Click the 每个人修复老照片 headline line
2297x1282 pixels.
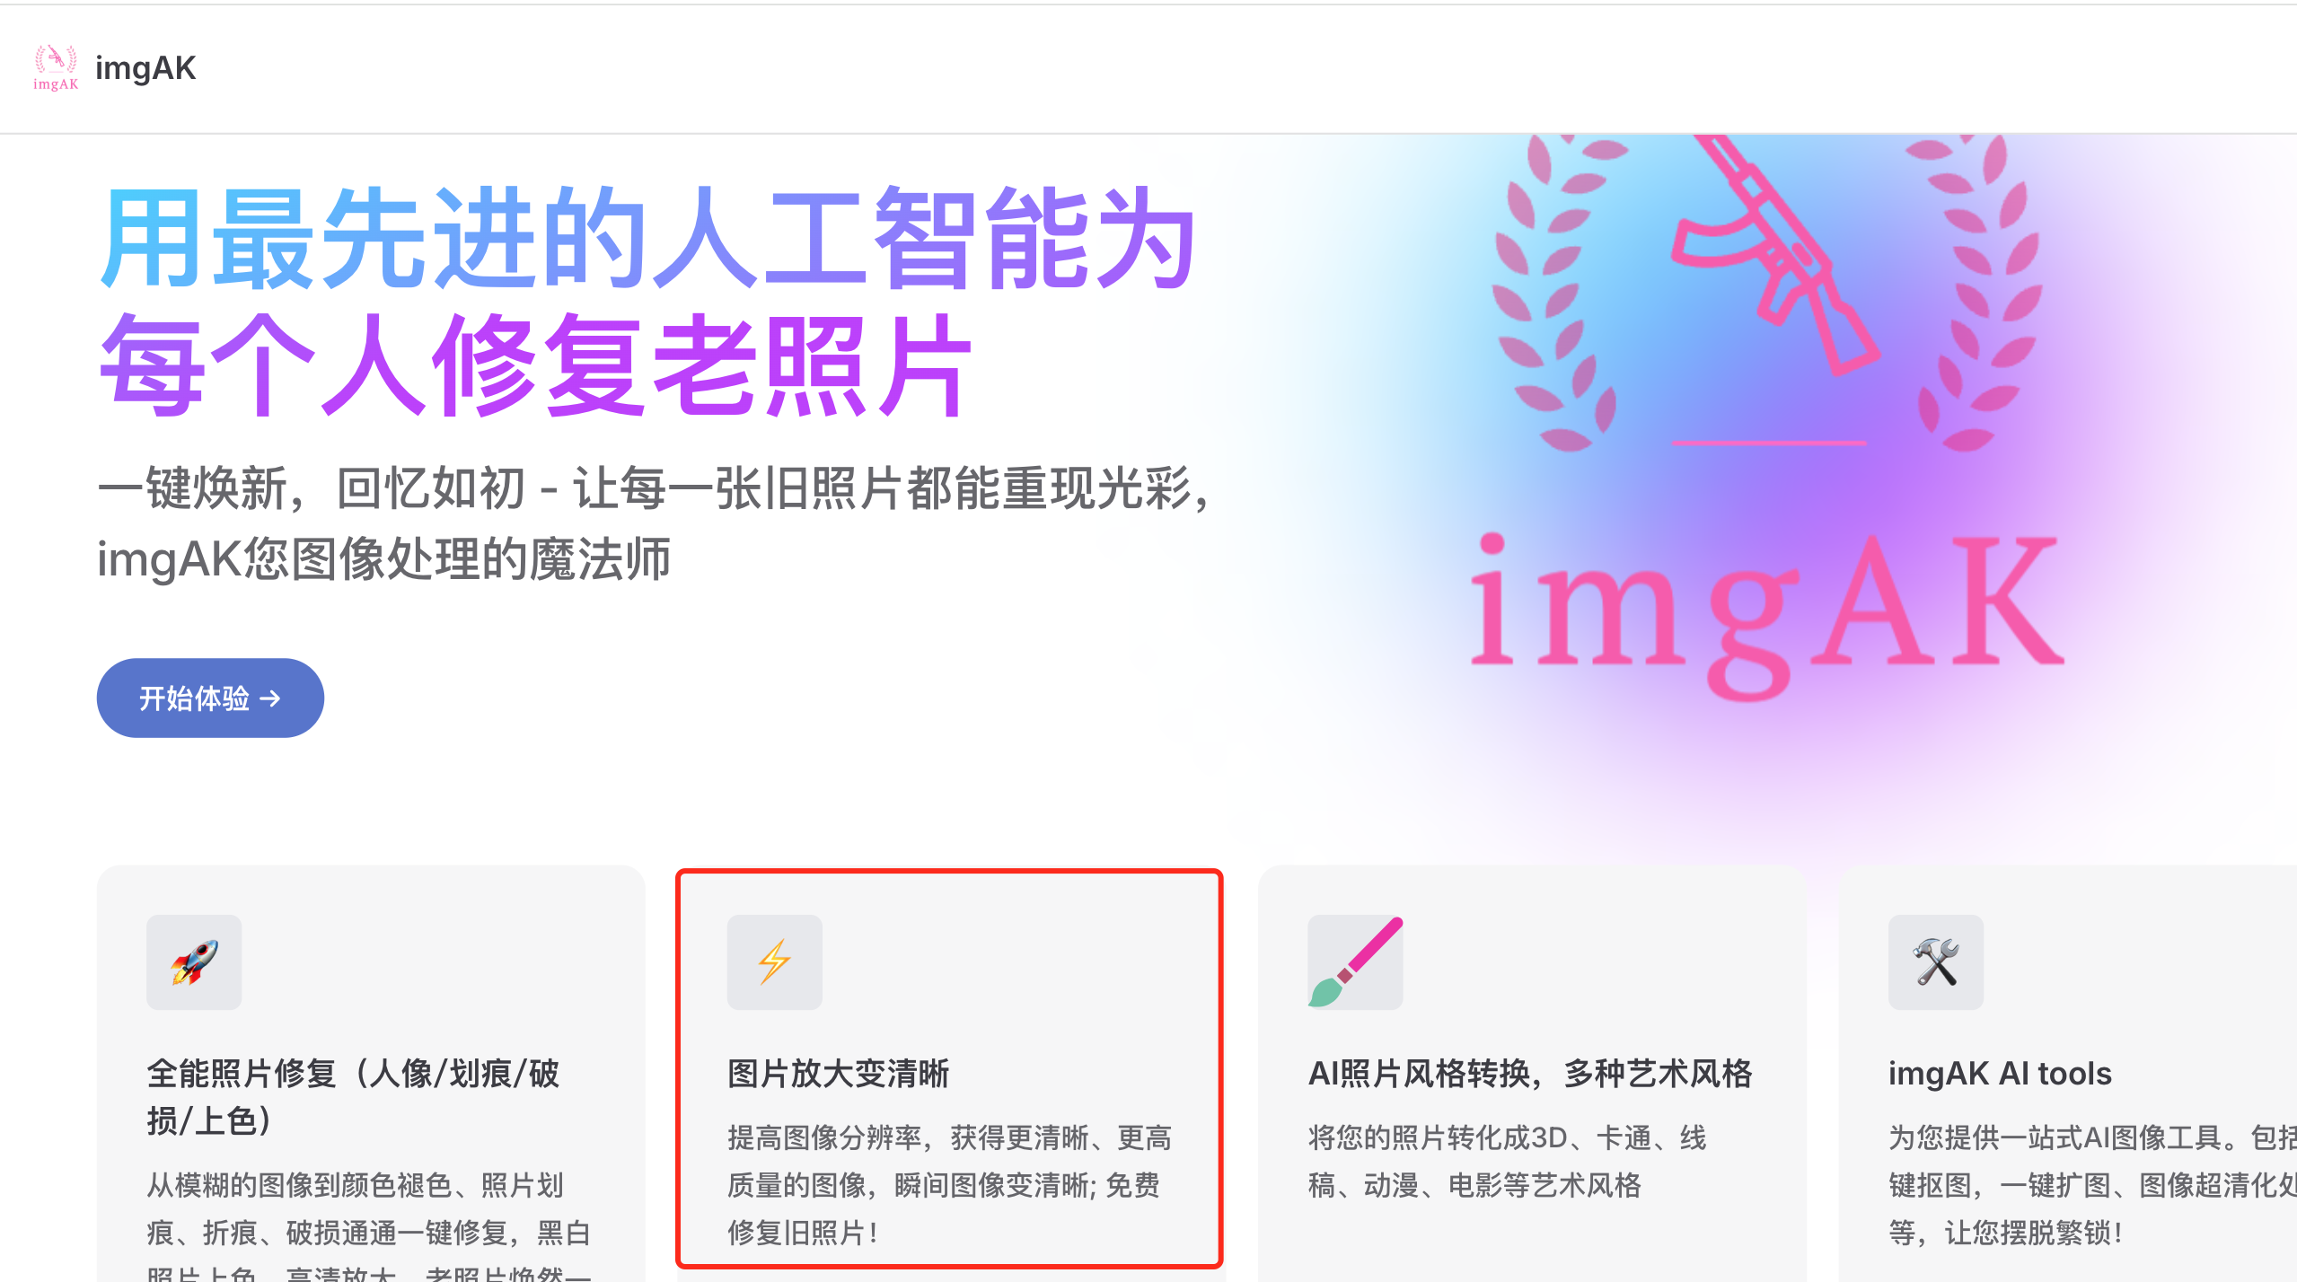536,364
